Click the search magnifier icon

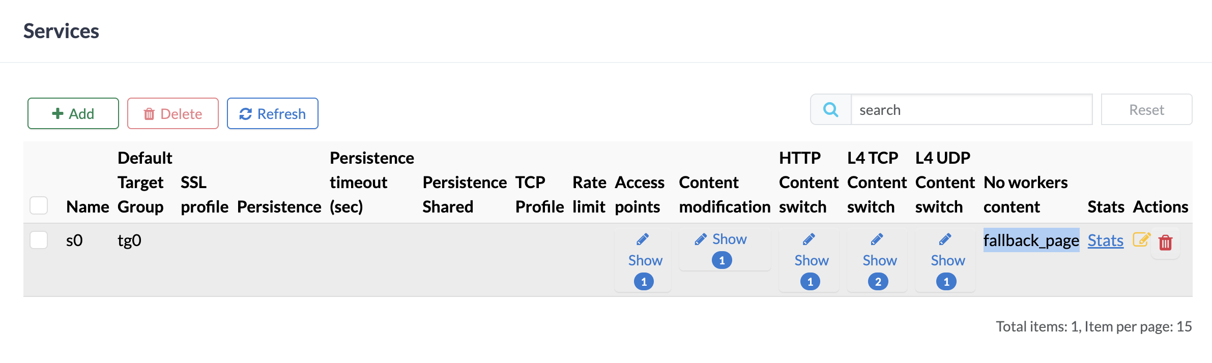coord(831,110)
